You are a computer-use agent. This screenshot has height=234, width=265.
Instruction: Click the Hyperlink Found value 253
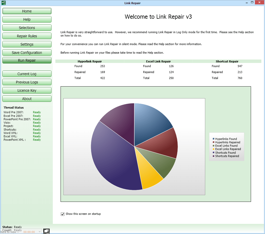(x=102, y=66)
